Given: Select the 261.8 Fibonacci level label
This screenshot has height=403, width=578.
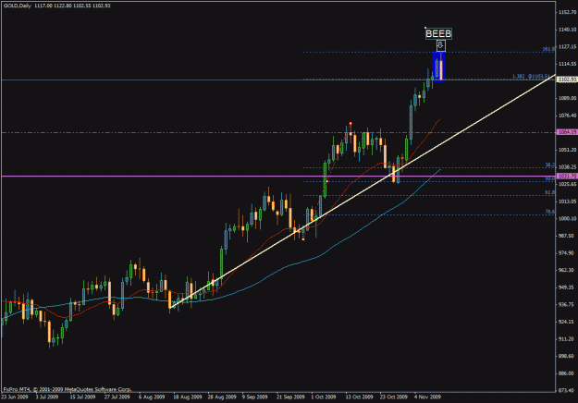Looking at the screenshot, I should (x=548, y=49).
